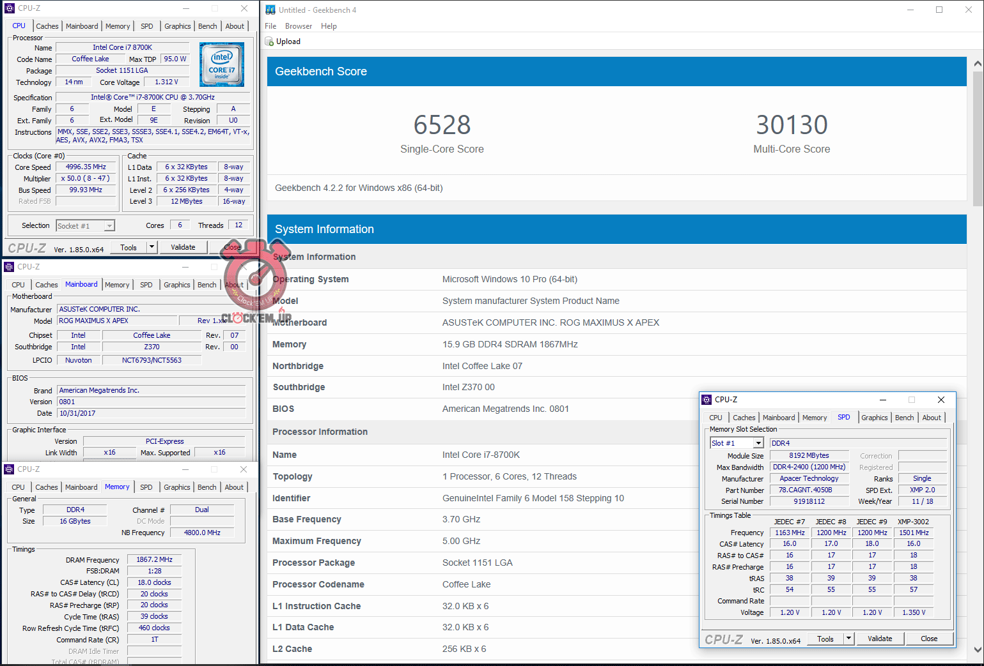Click the scroll up arrow in Geekbench window
Viewport: 984px width, 666px height.
(x=977, y=64)
